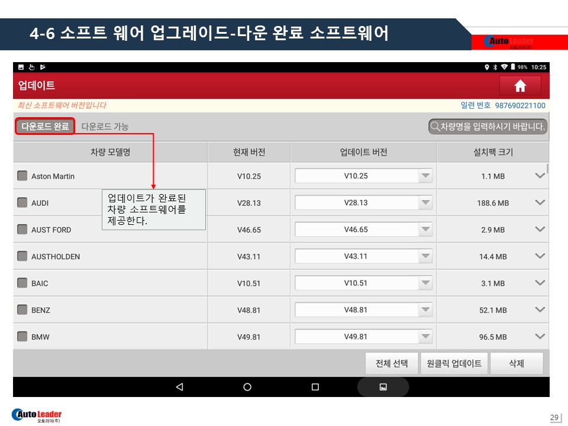
Task: Check the AUDI checkbox
Action: coord(22,202)
